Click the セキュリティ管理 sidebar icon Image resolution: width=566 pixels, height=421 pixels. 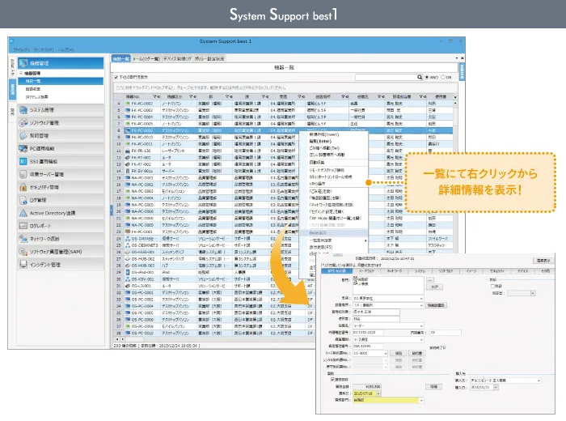tap(23, 186)
